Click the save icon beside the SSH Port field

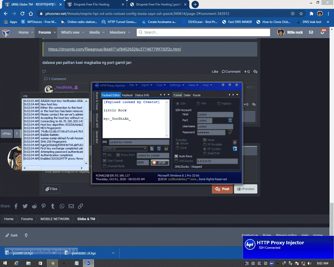(230, 120)
